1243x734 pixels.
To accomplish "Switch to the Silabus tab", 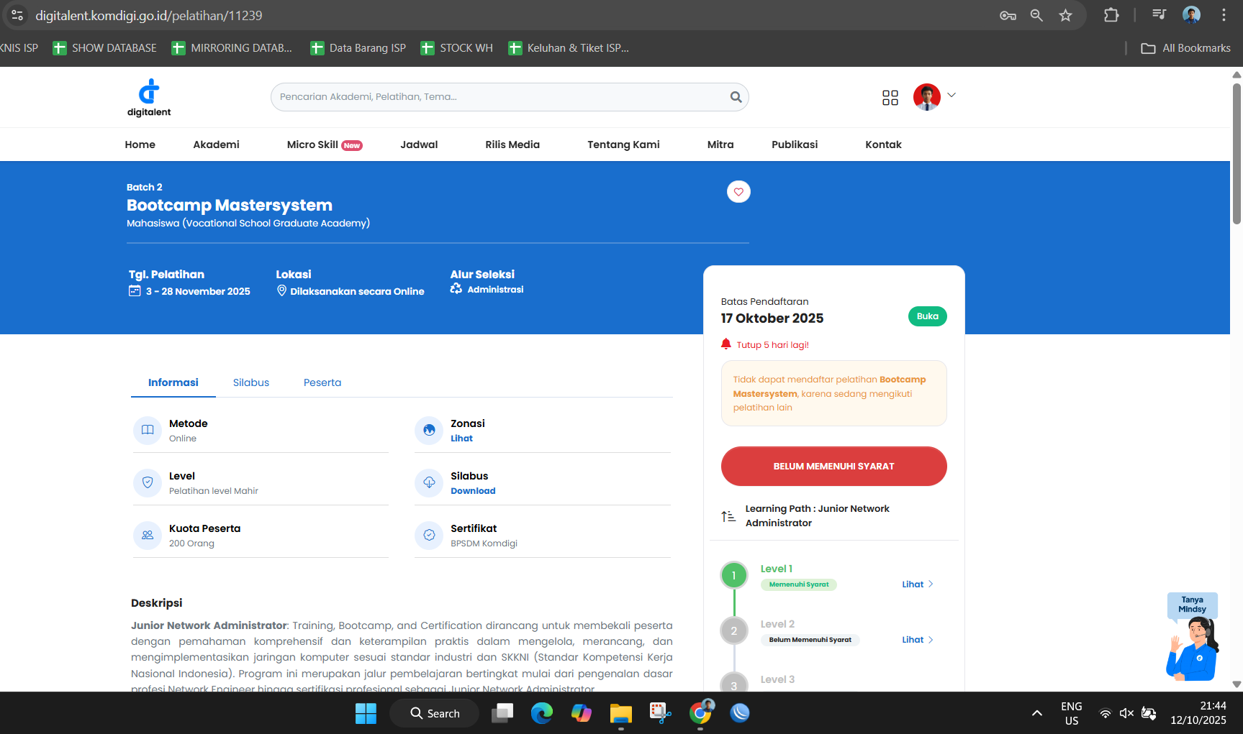I will [x=251, y=382].
